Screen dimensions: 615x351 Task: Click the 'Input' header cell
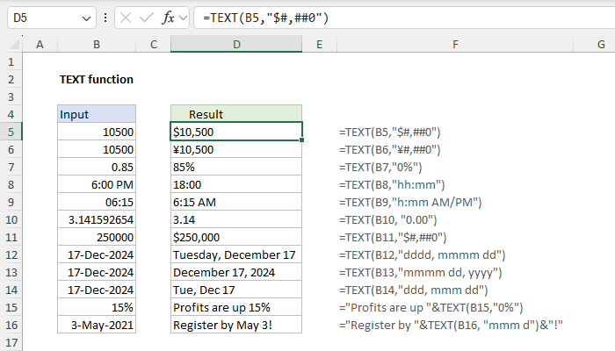(97, 114)
